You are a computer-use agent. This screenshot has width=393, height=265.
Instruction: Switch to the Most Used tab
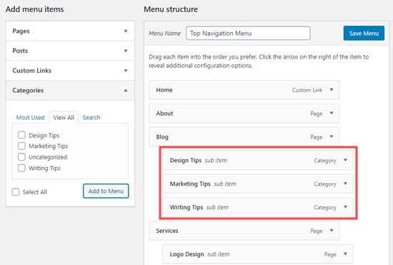[x=30, y=117]
